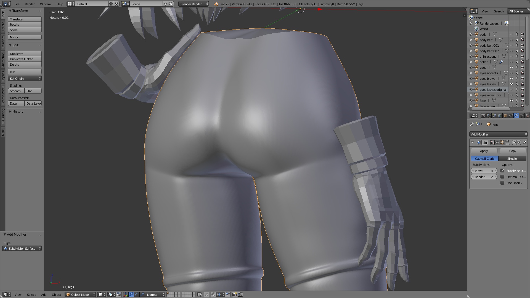Enable the Optimal Display checkbox
The width and height of the screenshot is (530, 298).
coord(502,177)
